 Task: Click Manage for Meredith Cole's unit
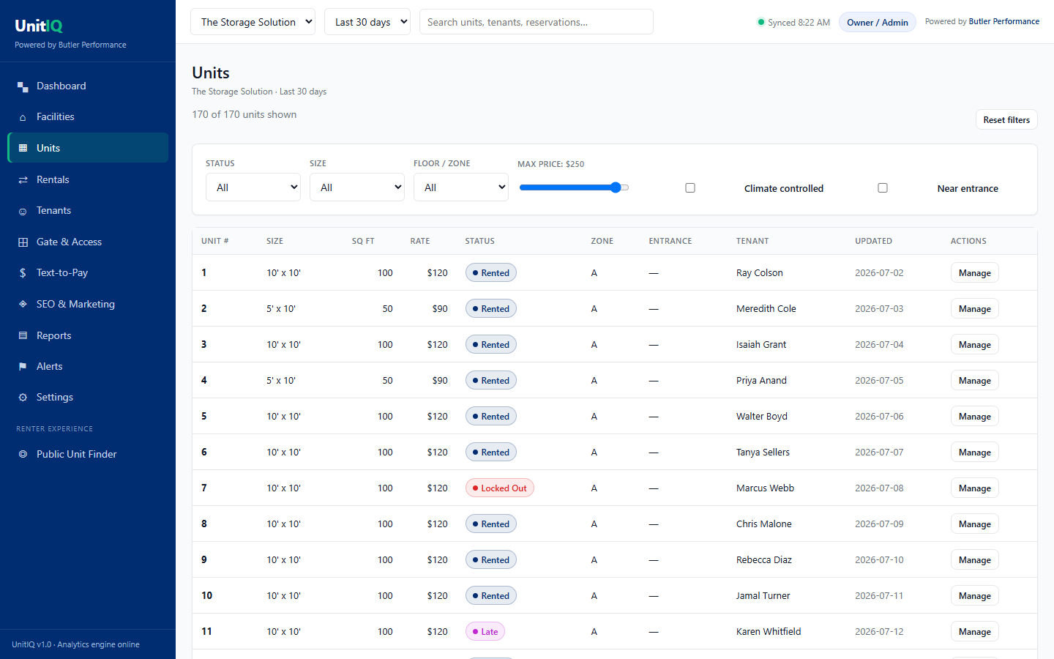tap(975, 309)
